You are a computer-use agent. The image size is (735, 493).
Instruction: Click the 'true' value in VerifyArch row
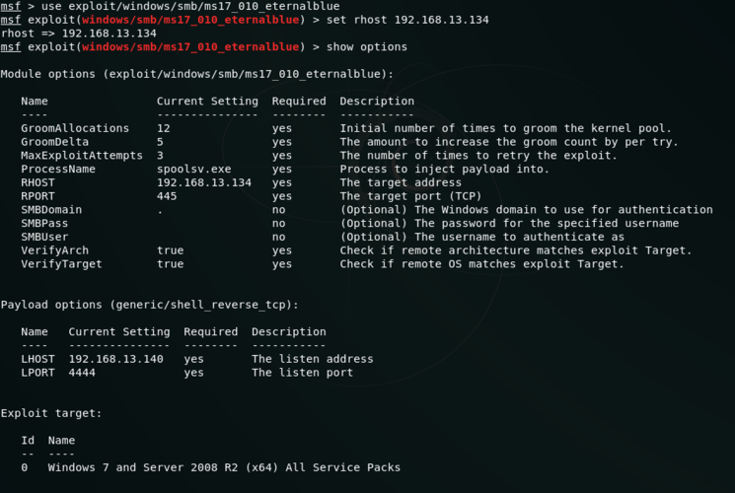(170, 250)
